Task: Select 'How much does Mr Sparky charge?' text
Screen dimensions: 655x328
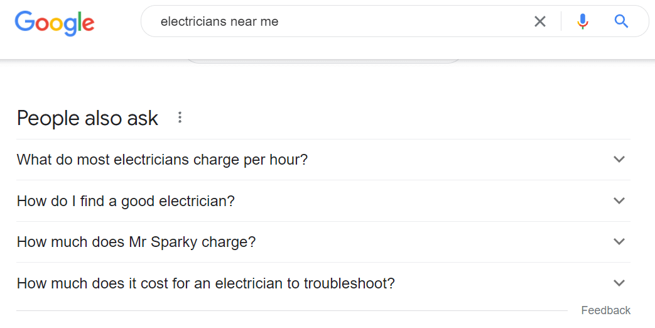Action: 136,242
